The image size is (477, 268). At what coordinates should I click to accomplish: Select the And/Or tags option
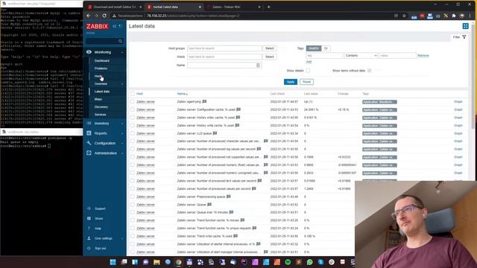[x=314, y=48]
